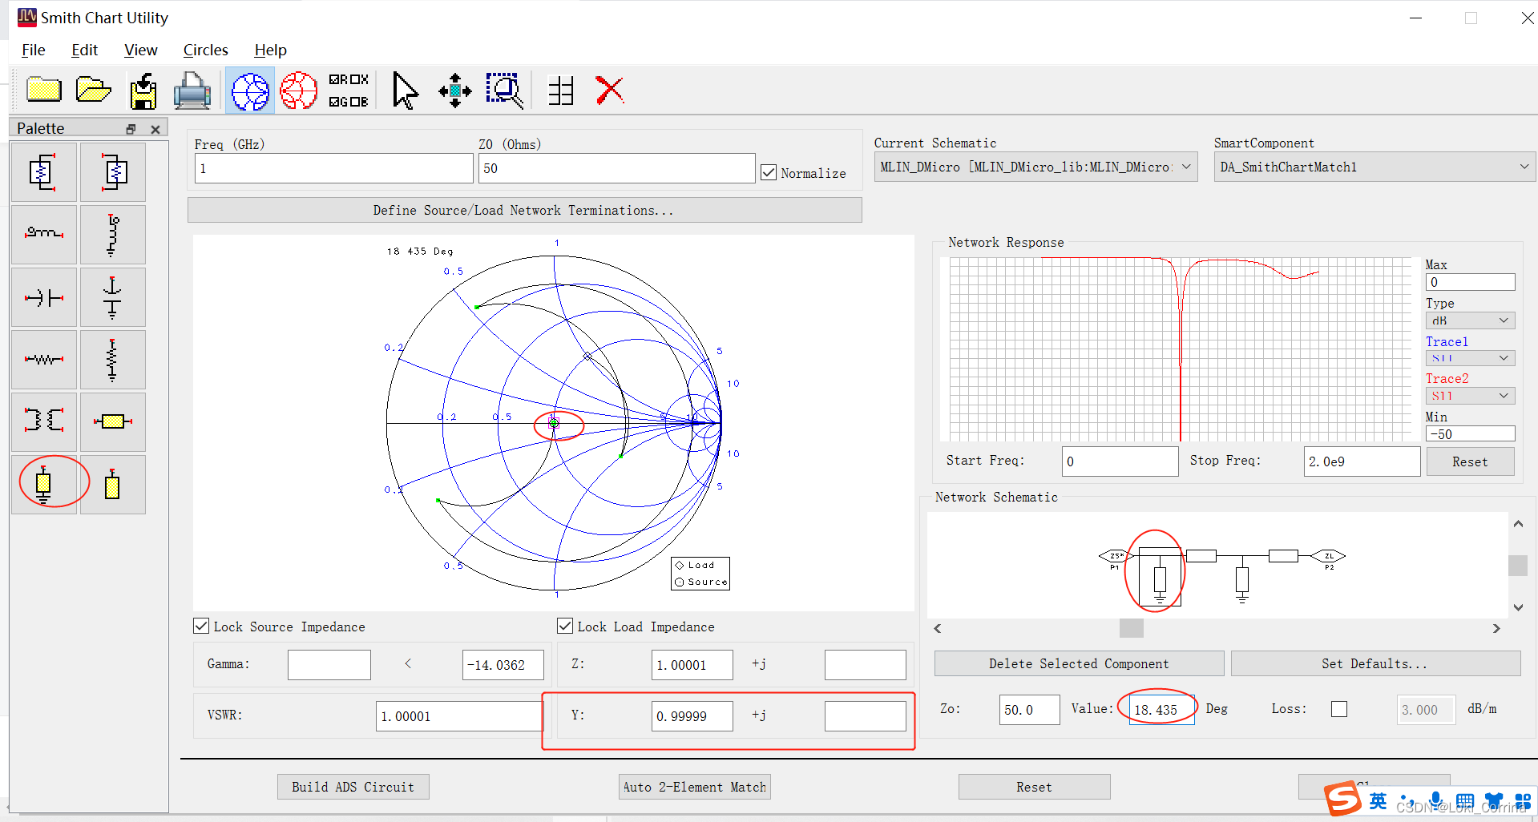Open the File menu

pyautogui.click(x=33, y=50)
